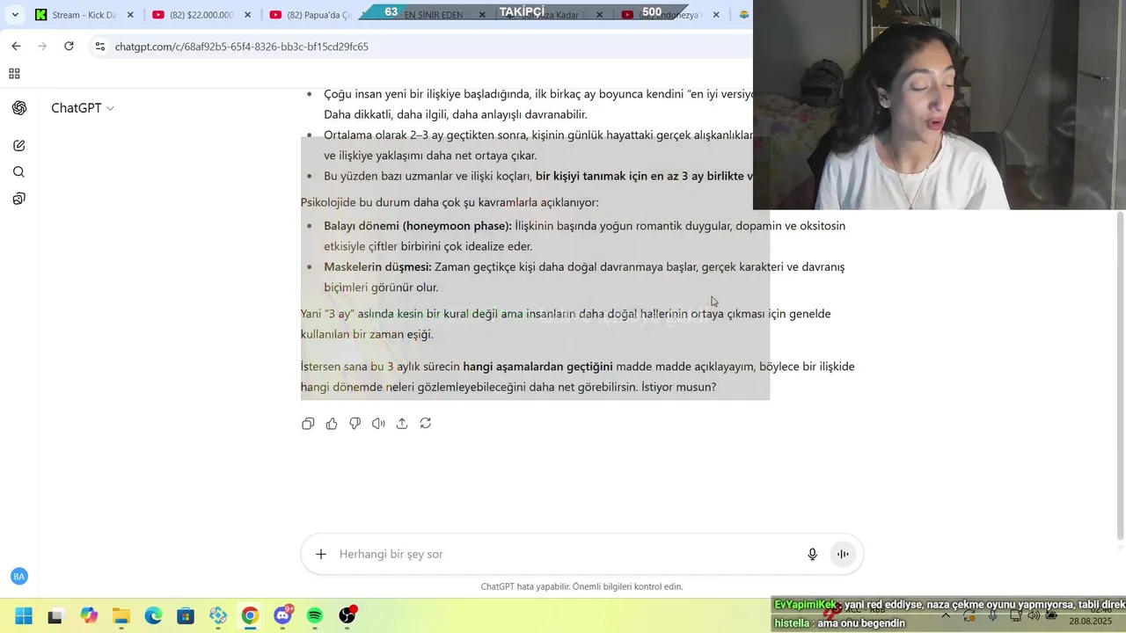Image resolution: width=1126 pixels, height=633 pixels.
Task: Open the Windows Start menu
Action: 24,615
